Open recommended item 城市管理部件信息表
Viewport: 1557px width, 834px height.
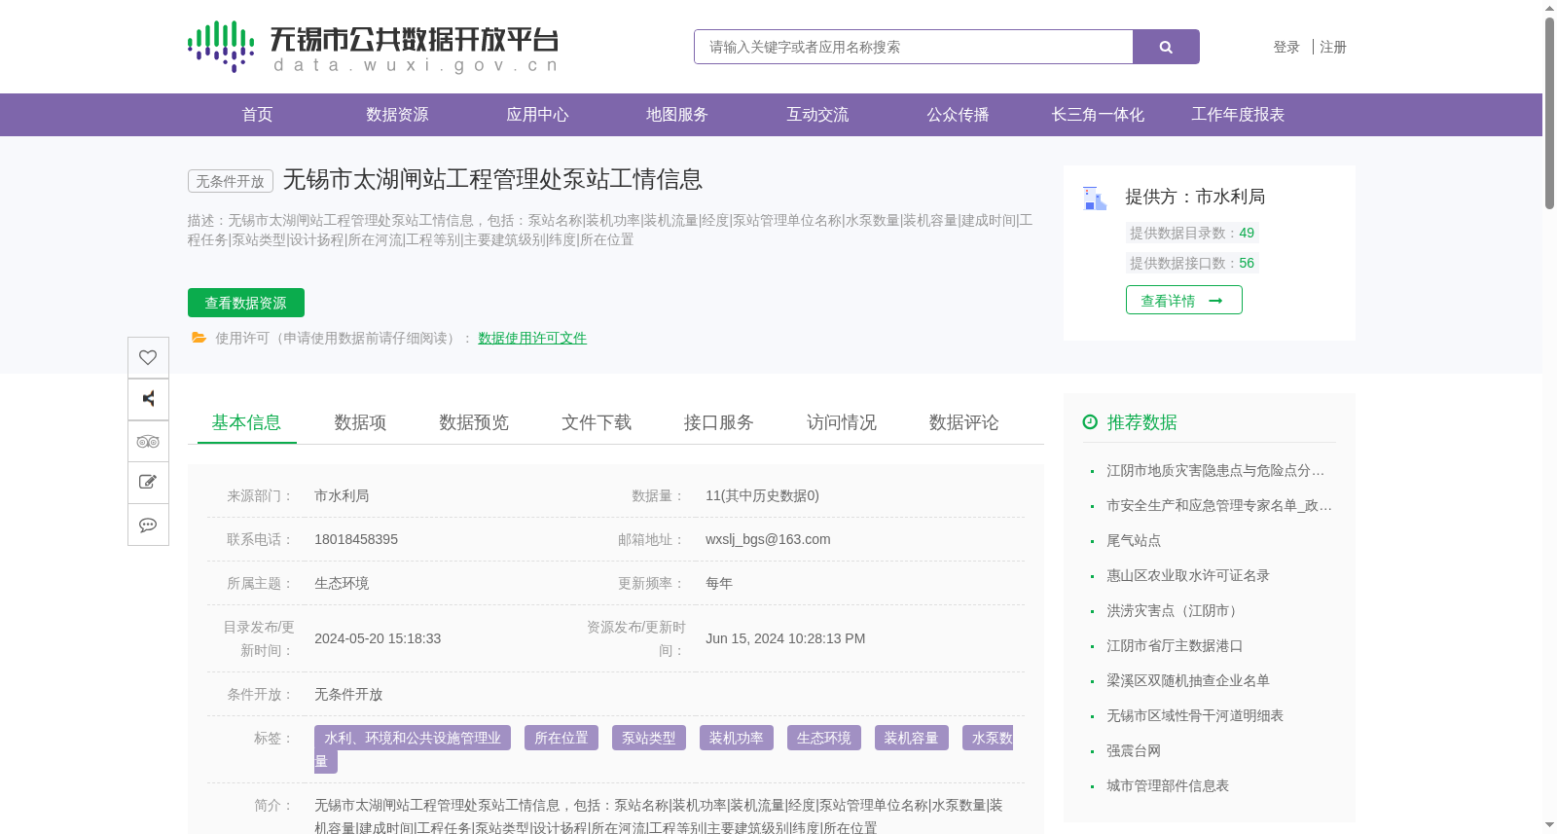1168,785
